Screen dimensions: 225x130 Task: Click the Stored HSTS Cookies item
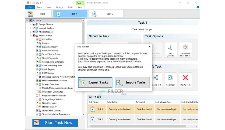[x=51, y=111]
